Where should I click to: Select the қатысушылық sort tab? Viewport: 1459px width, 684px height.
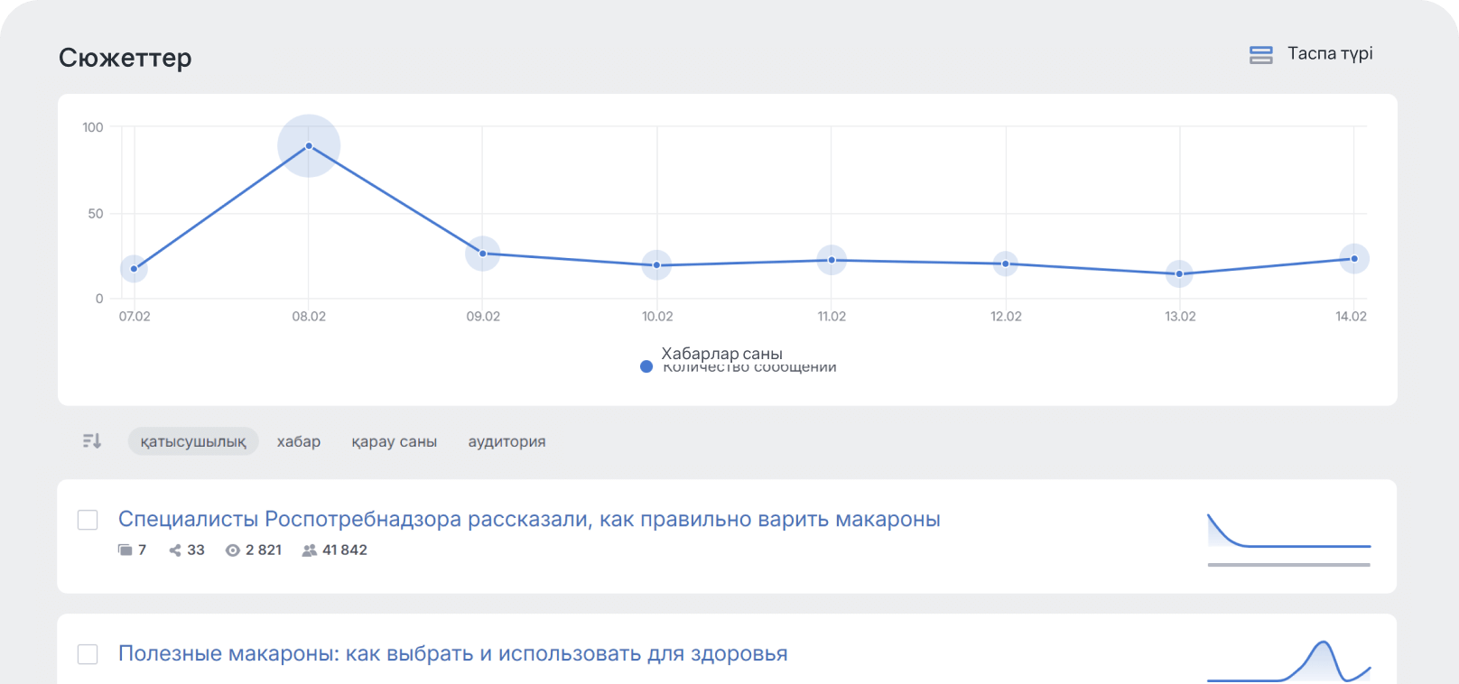(193, 441)
